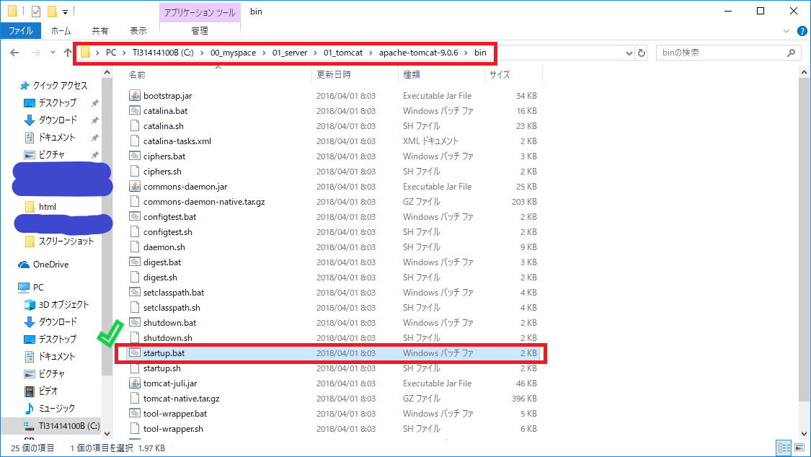Click the Videos (ビデオ) folder icon

click(30, 391)
